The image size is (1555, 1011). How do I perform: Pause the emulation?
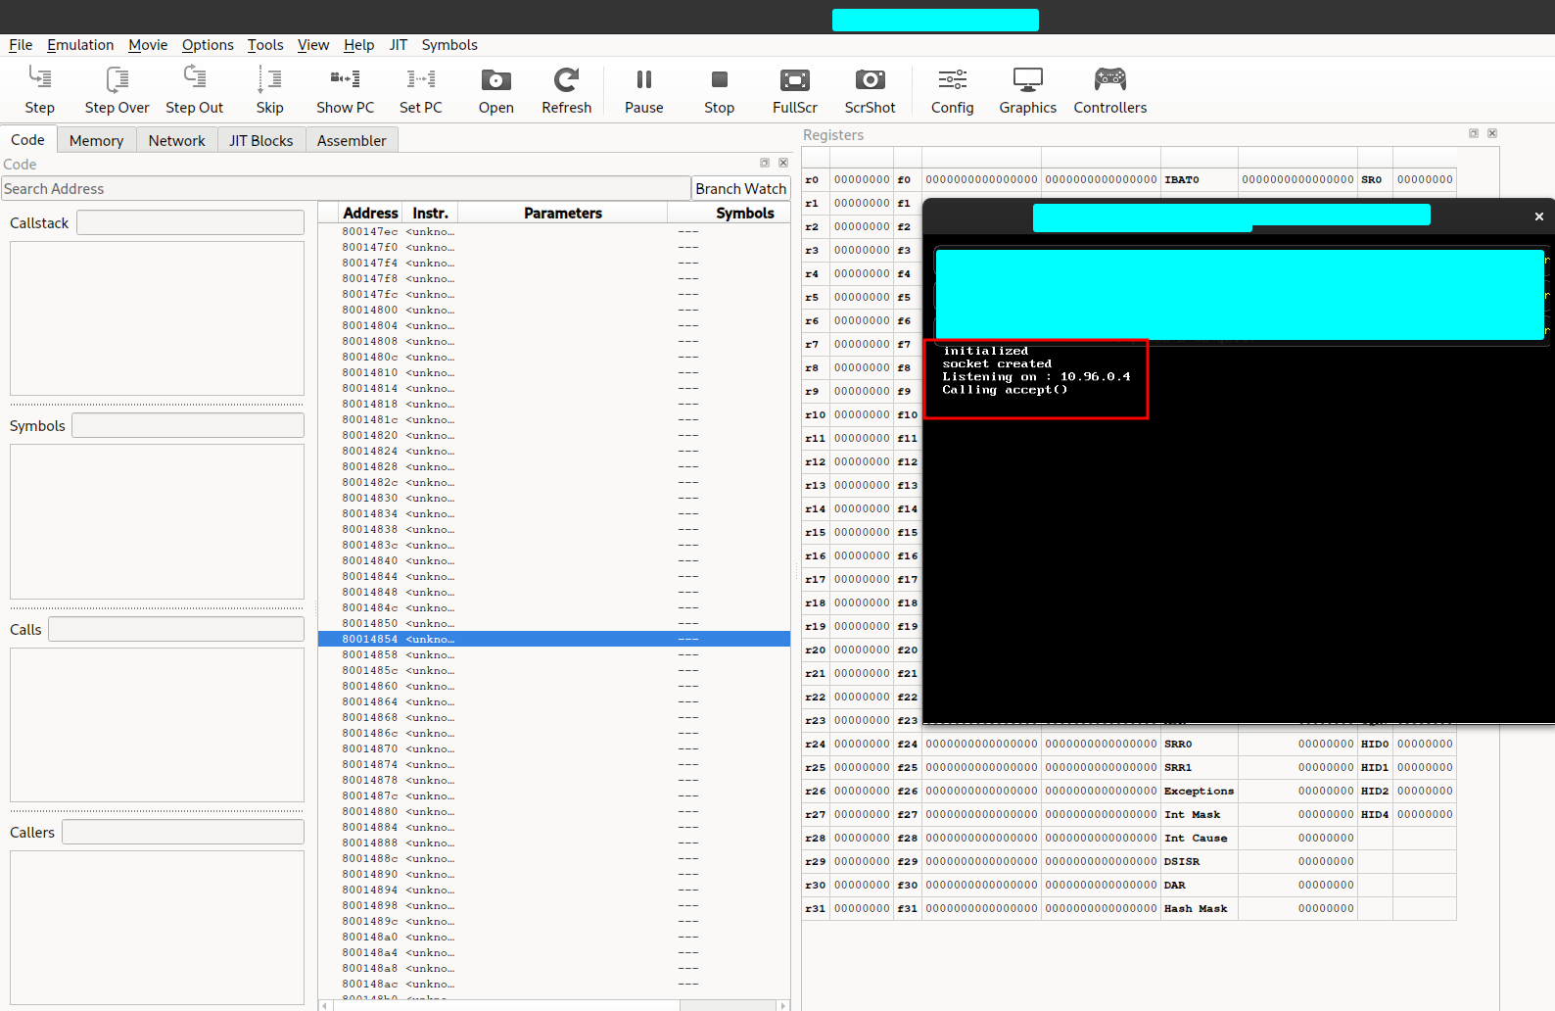(643, 90)
